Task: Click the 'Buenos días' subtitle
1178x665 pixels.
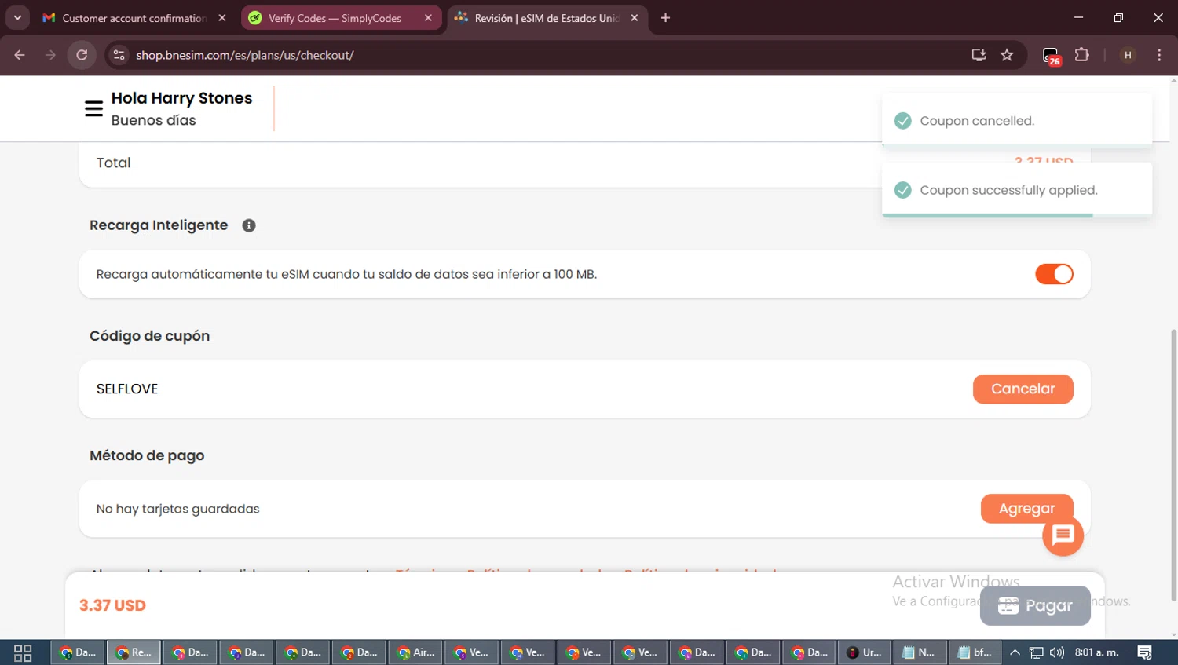Action: pos(153,120)
